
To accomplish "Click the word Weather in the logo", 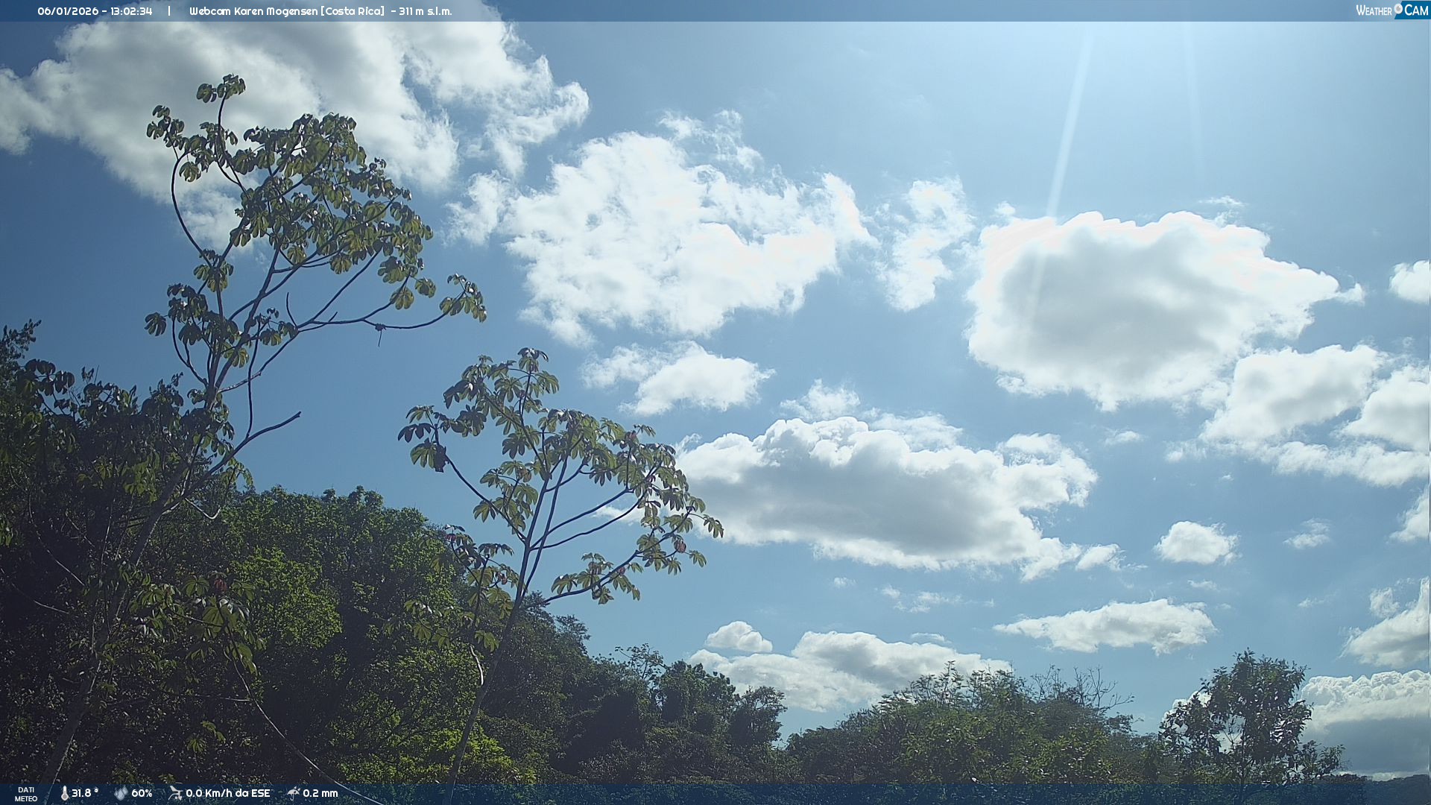I will pos(1374,10).
